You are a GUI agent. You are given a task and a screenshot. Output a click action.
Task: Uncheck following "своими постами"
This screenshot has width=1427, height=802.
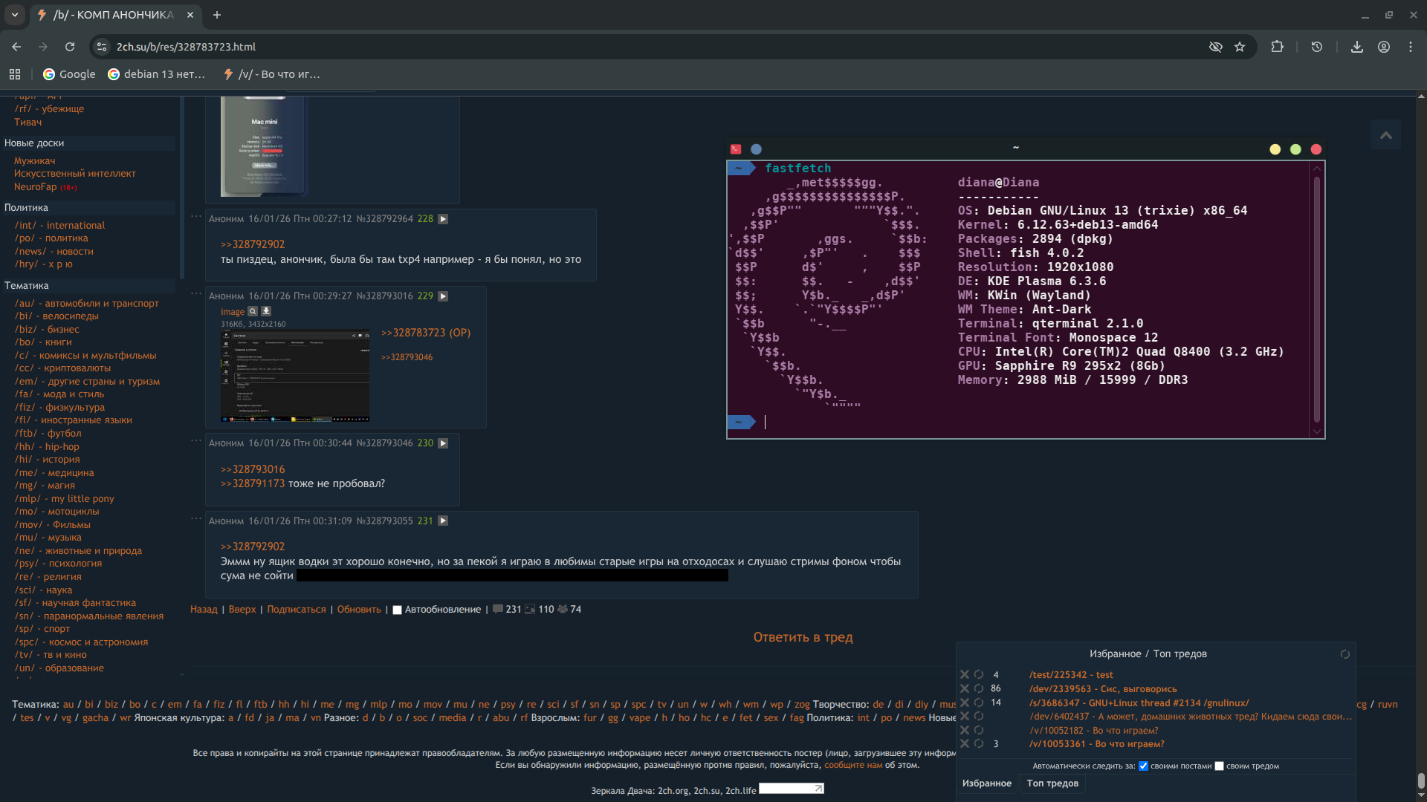(x=1143, y=766)
